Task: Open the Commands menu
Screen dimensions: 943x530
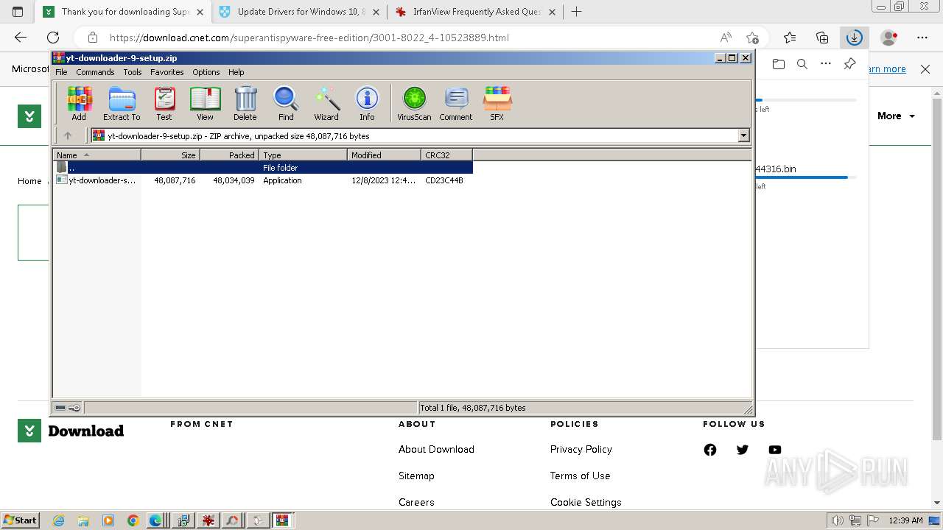Action: 95,72
